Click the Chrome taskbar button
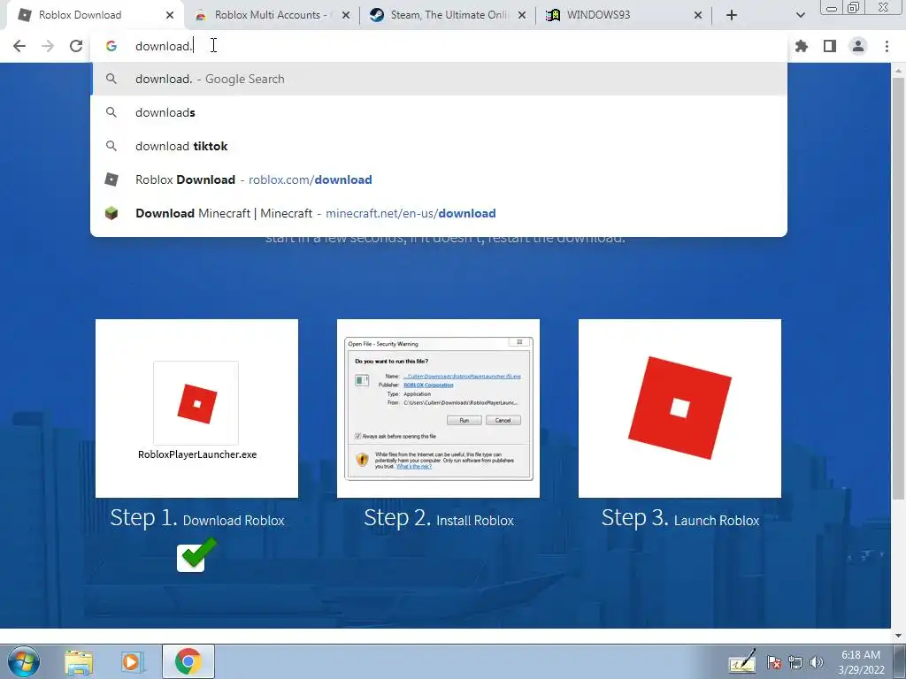This screenshot has height=679, width=906. 188,661
